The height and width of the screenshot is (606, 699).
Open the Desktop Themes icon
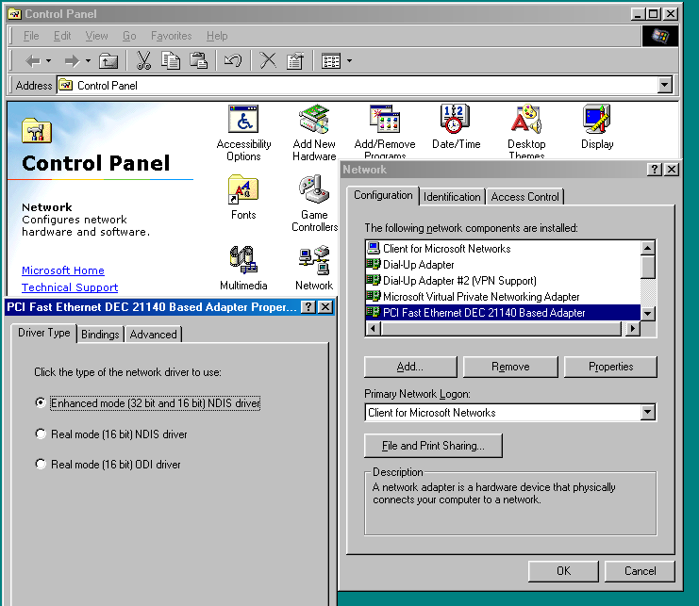pyautogui.click(x=526, y=120)
